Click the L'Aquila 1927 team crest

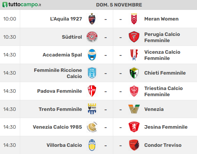[x=92, y=19]
